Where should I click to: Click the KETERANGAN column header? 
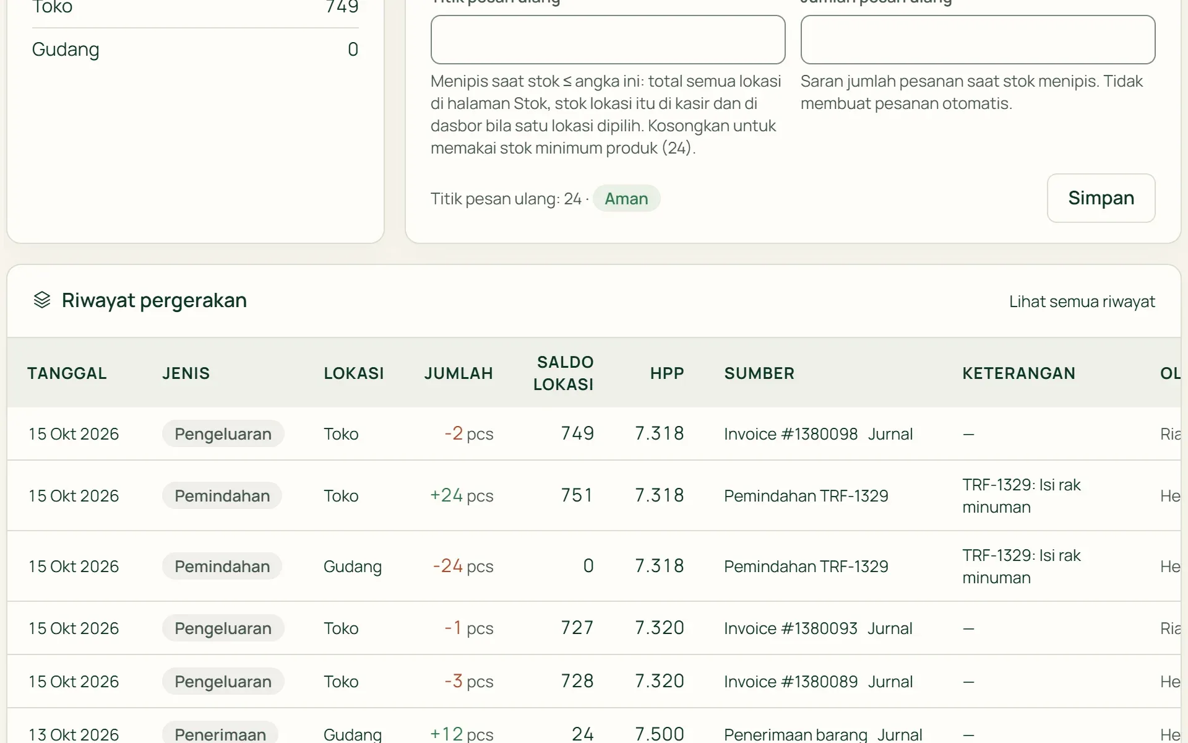click(1018, 373)
